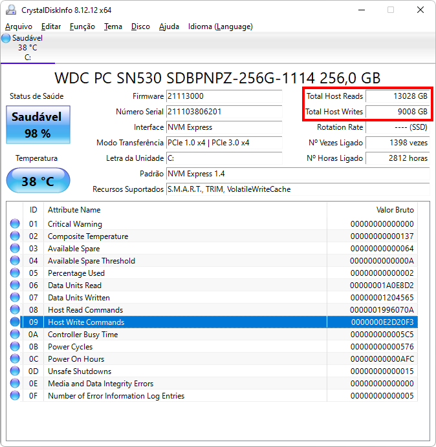Viewport: 436px width, 447px height.
Task: Click the Nº Vezes Ligado value 1398 vezes
Action: click(397, 143)
